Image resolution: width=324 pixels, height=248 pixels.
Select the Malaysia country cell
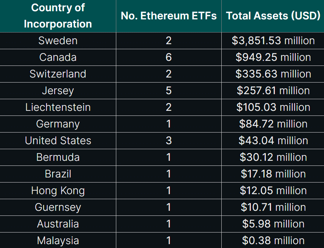(58, 241)
